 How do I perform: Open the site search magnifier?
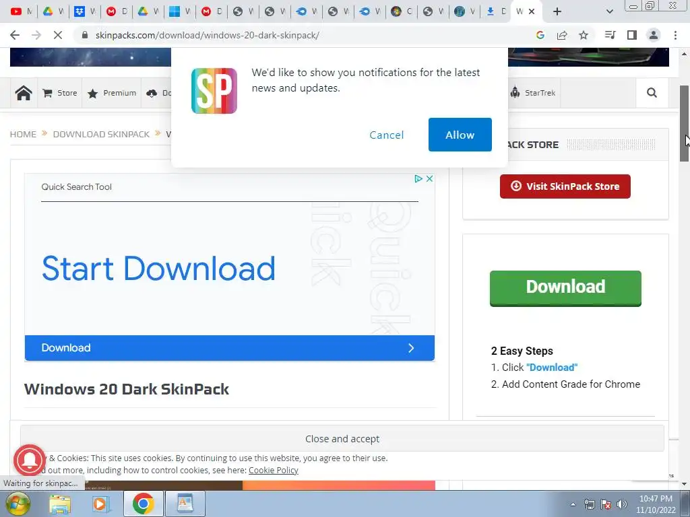click(x=652, y=93)
